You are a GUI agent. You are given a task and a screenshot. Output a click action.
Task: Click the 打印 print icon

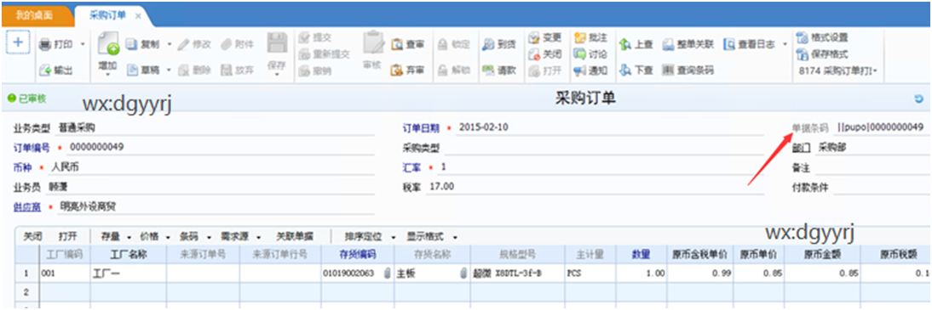click(46, 44)
